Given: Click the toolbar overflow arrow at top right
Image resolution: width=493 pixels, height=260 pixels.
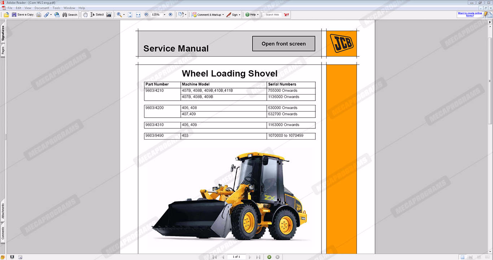Looking at the screenshot, I should coord(490,22).
